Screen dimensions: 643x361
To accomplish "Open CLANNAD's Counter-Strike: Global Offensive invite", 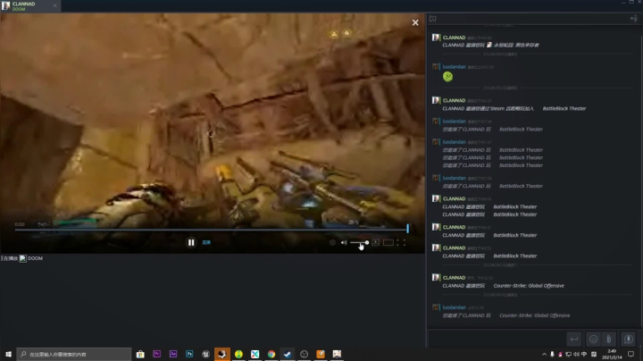I will pos(529,286).
